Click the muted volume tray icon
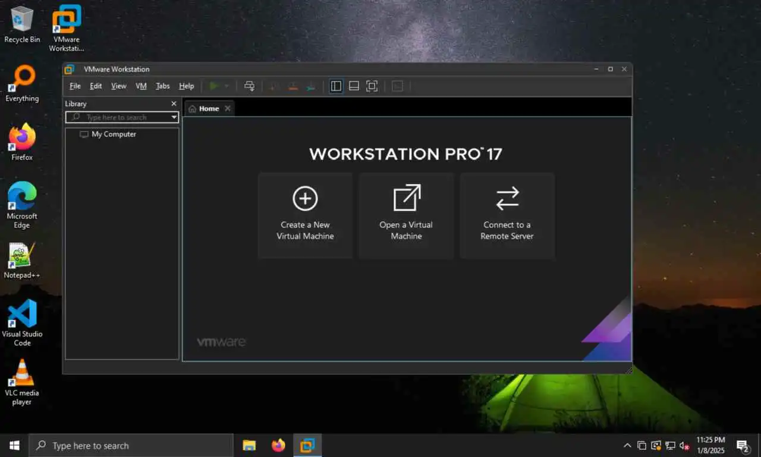 coord(684,446)
